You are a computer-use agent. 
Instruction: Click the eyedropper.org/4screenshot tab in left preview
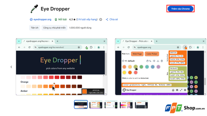(38, 41)
